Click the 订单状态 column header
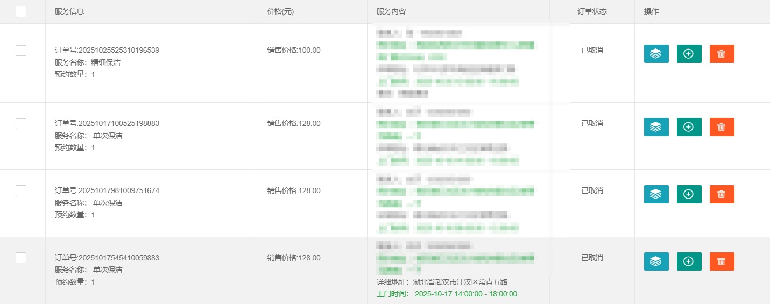This screenshot has width=770, height=304. pyautogui.click(x=592, y=11)
